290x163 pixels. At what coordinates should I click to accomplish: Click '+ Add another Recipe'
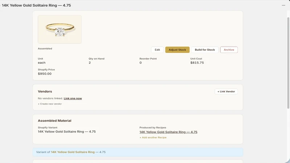pos(153,138)
